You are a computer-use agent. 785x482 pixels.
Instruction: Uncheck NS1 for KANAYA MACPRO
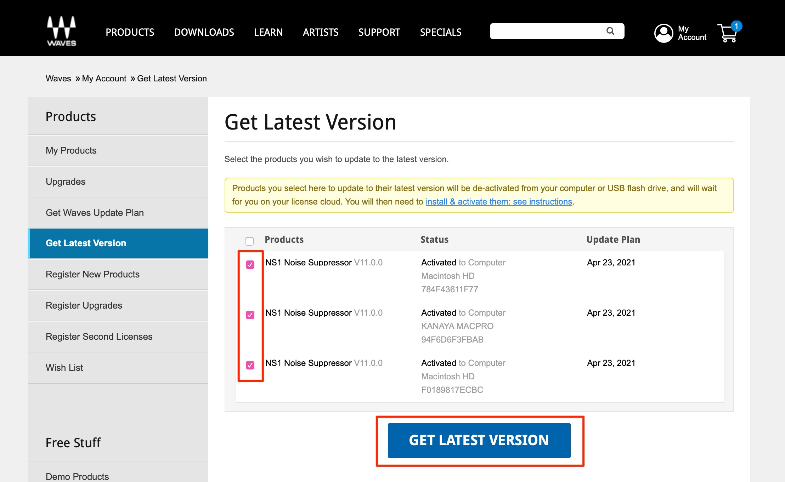pyautogui.click(x=250, y=315)
